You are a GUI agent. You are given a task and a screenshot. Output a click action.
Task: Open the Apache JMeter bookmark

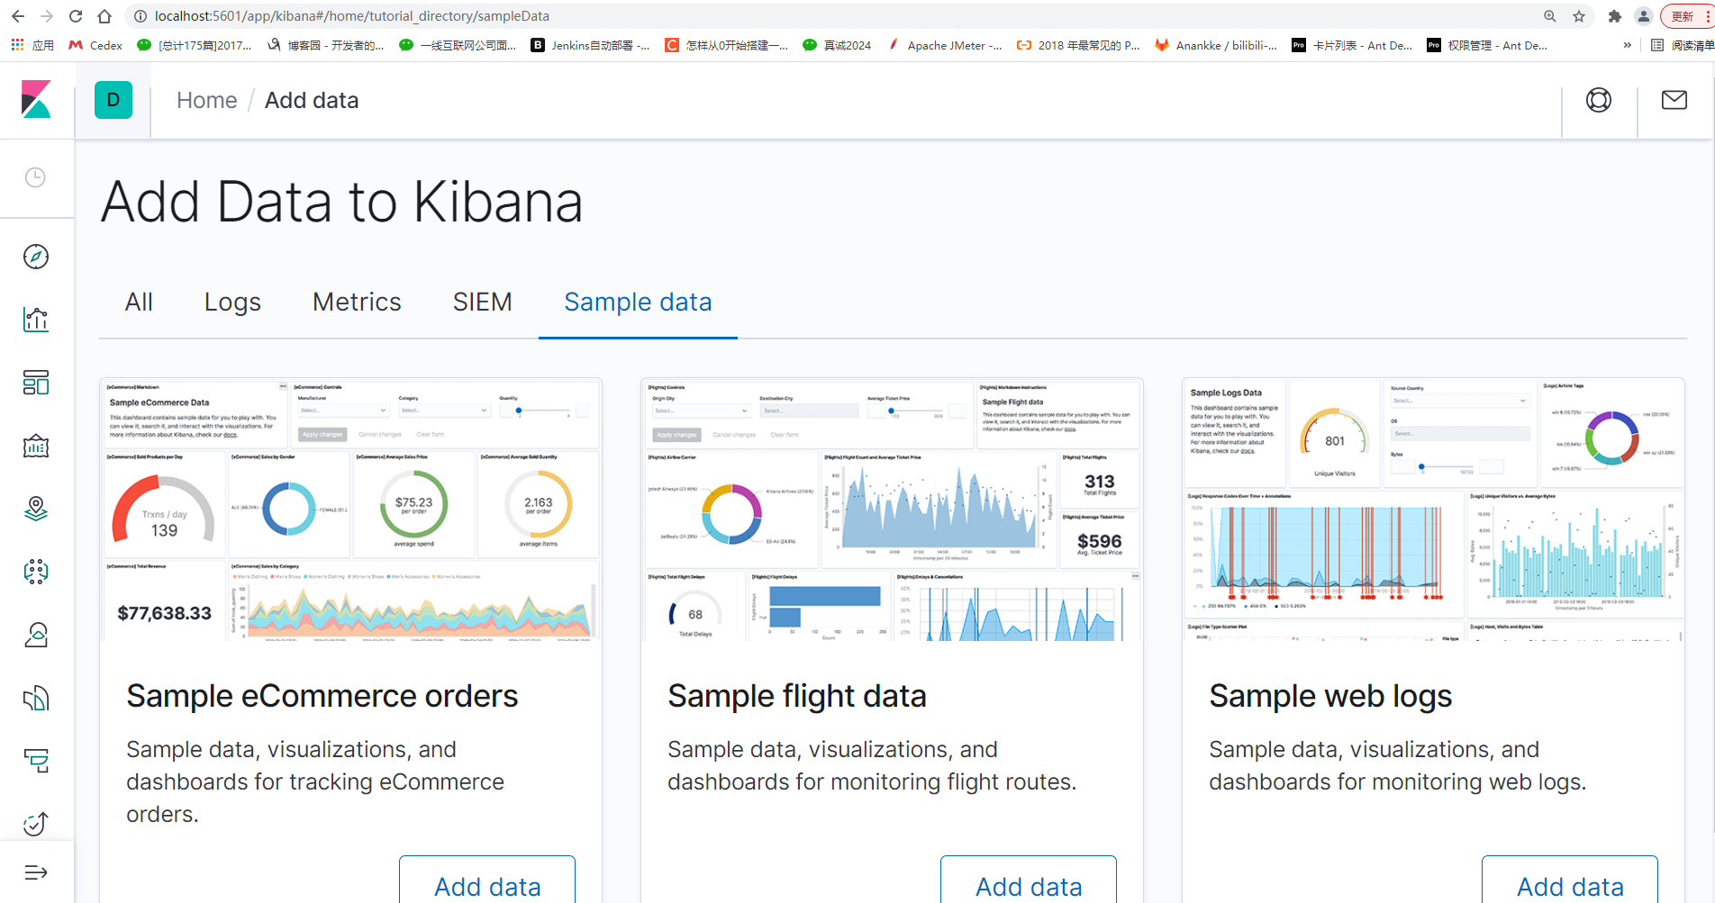click(944, 45)
